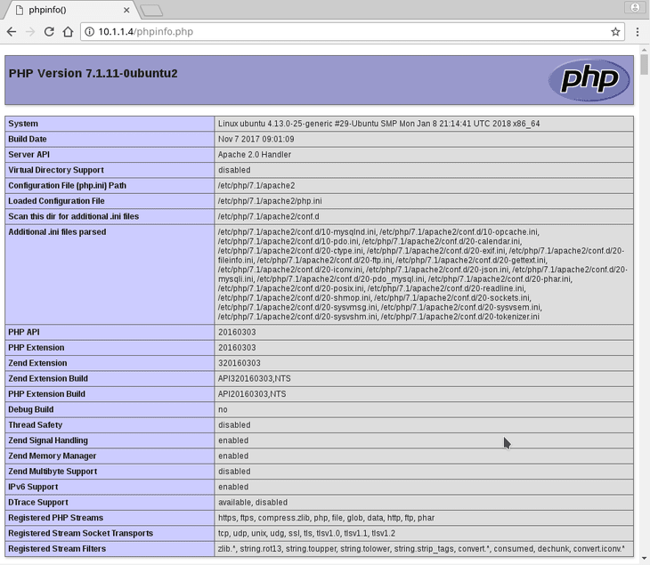Viewport: 650px width, 565px height.
Task: Click the API320160303,NTS value
Action: (255, 379)
